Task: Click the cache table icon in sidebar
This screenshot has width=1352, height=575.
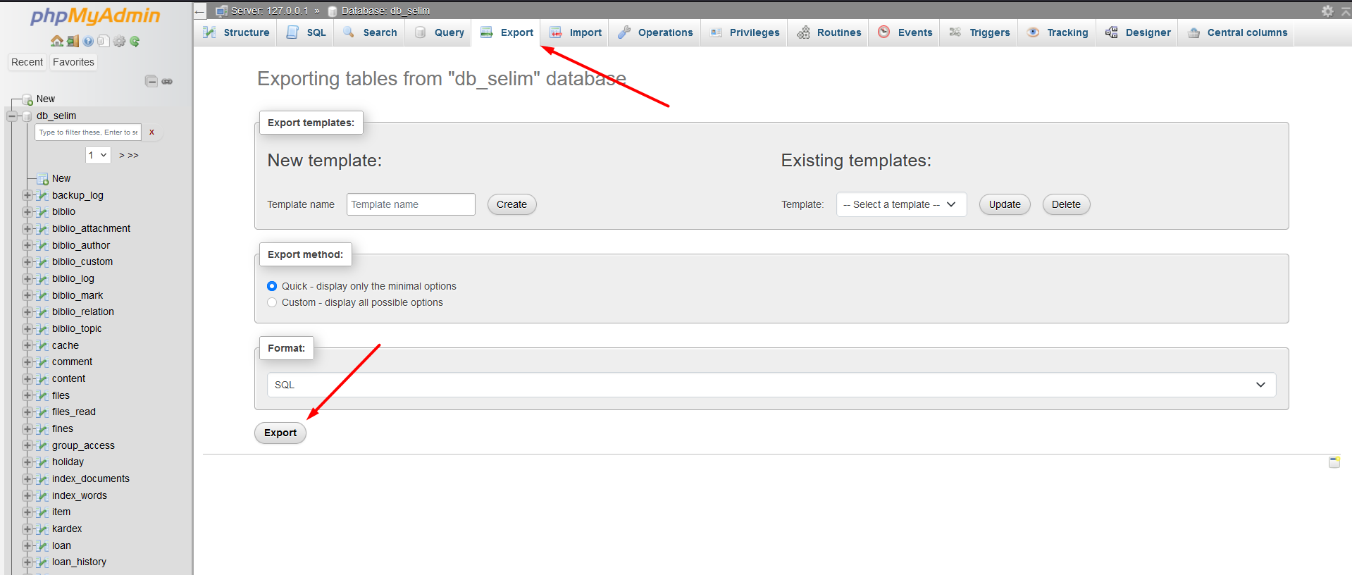Action: pos(42,345)
